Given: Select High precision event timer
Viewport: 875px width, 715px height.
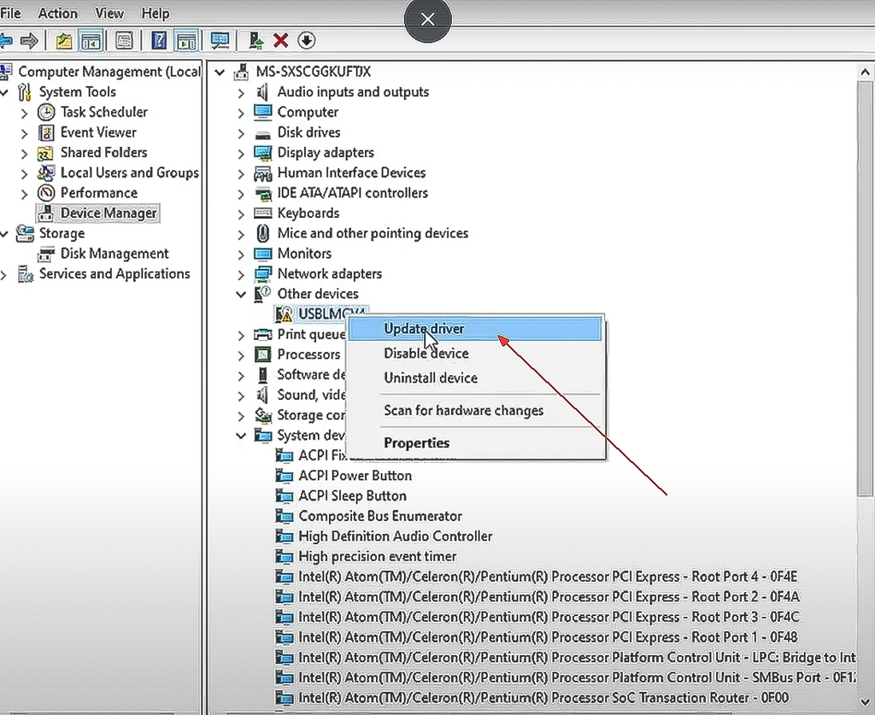Looking at the screenshot, I should coord(377,557).
